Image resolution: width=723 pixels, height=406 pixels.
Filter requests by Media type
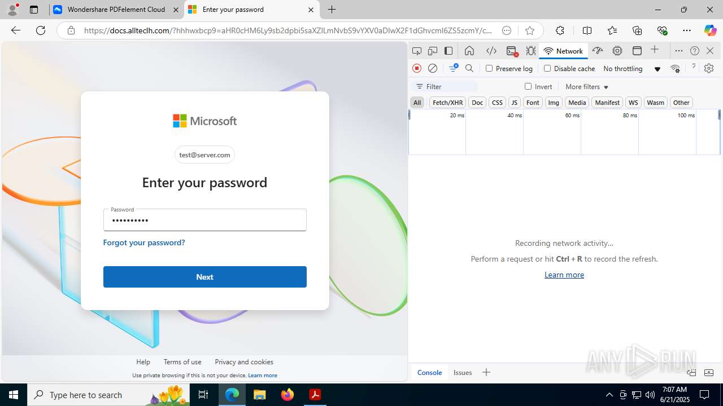[x=577, y=102]
